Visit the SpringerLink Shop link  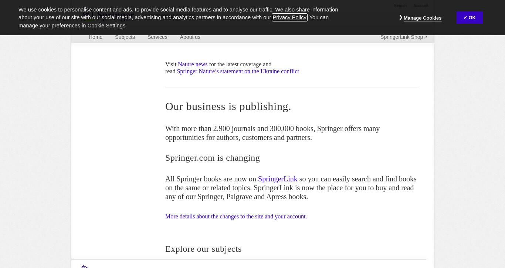tap(404, 37)
